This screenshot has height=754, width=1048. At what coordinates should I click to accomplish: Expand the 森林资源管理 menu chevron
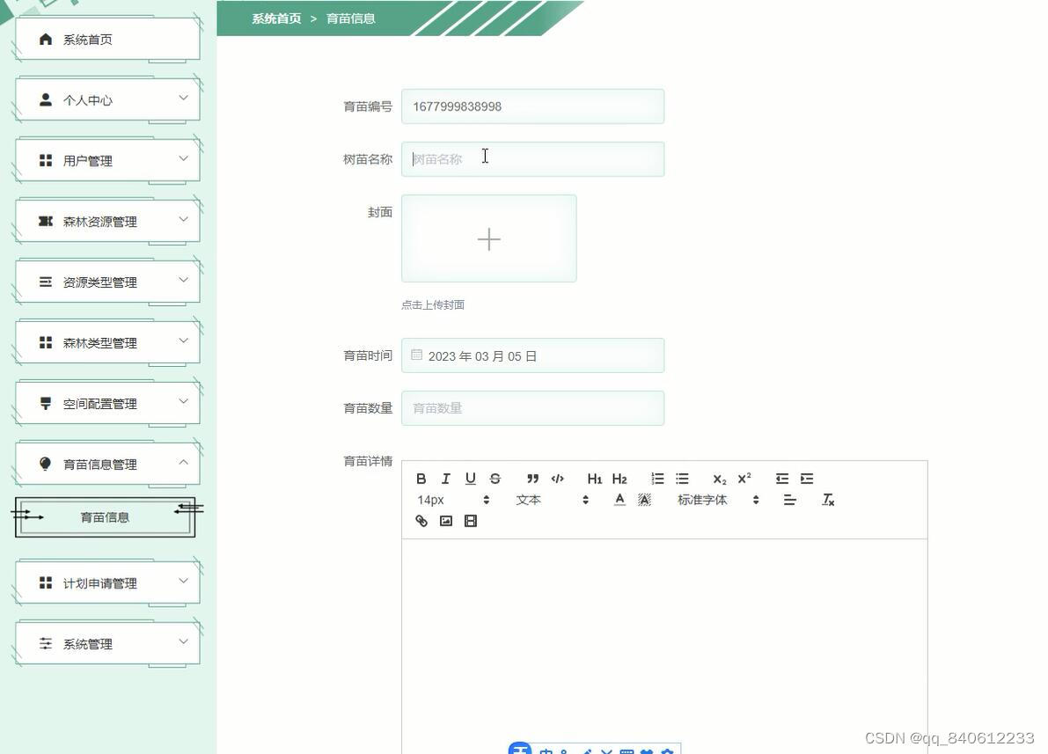[x=183, y=220]
